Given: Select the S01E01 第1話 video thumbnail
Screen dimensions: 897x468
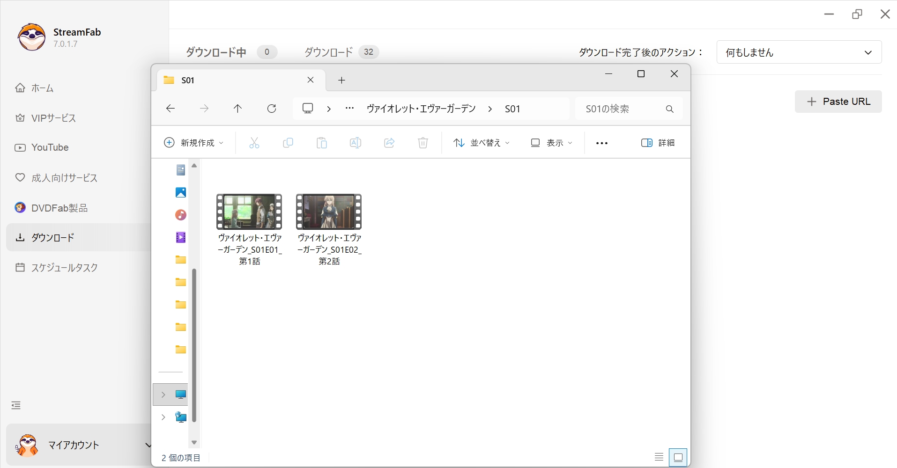Looking at the screenshot, I should 249,212.
